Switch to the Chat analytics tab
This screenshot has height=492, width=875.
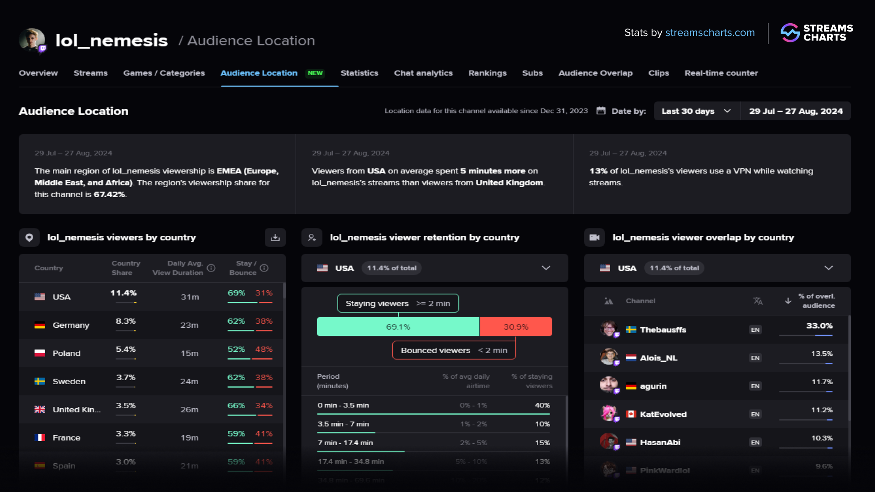click(423, 73)
